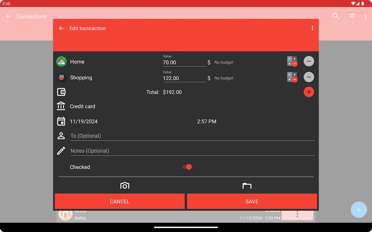The width and height of the screenshot is (372, 232).
Task: Open search in Transactions toolbar
Action: [336, 16]
